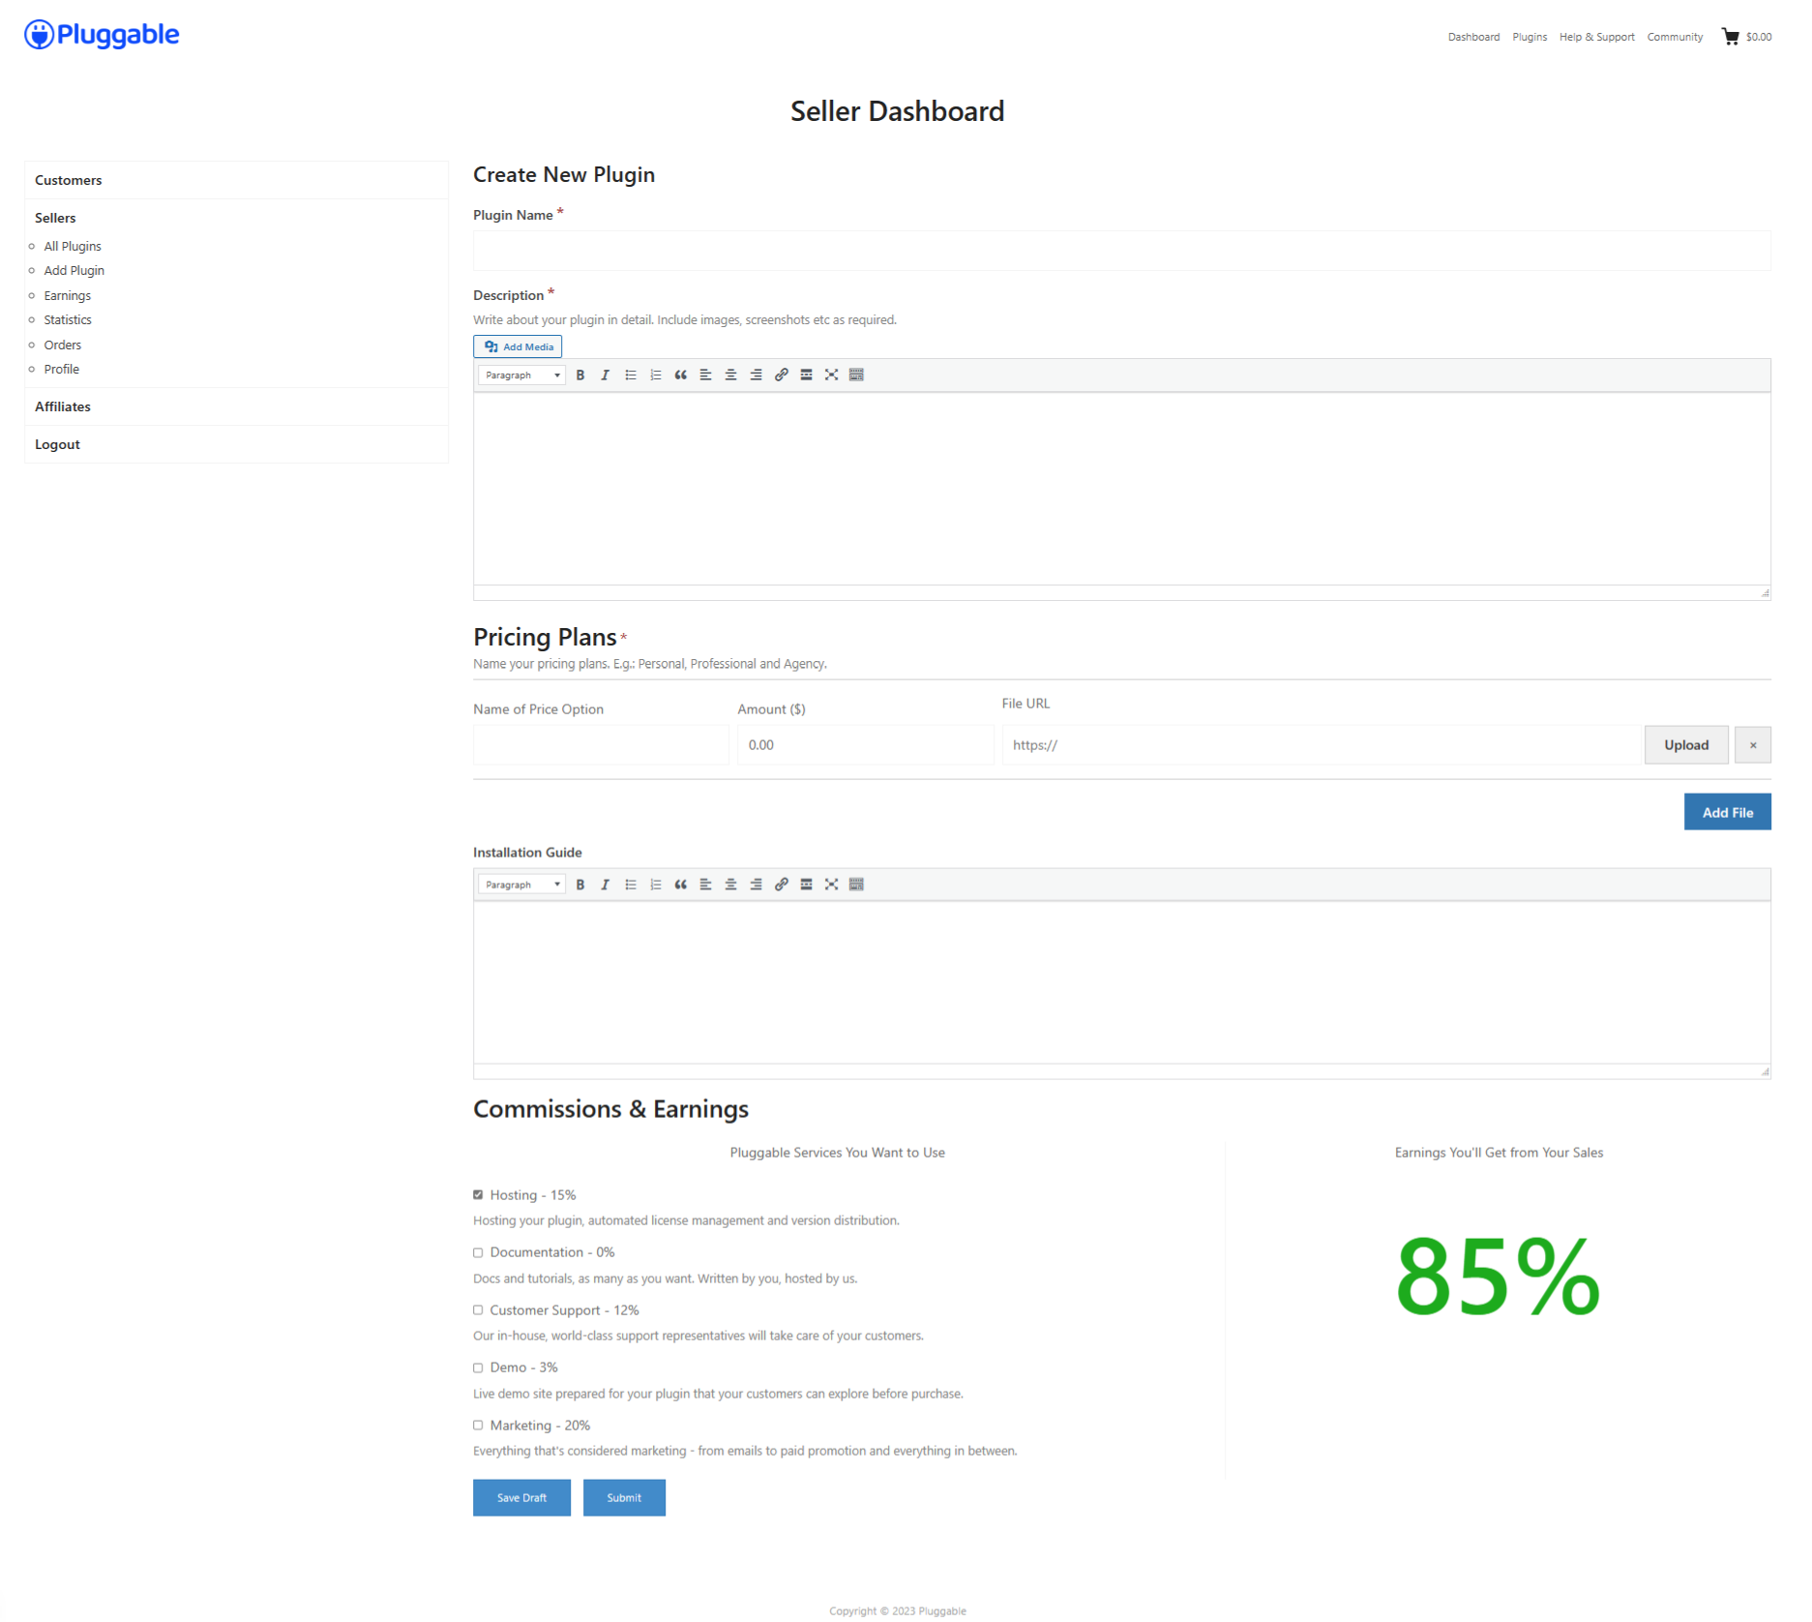Click inside the Plugin Name field

point(1120,251)
